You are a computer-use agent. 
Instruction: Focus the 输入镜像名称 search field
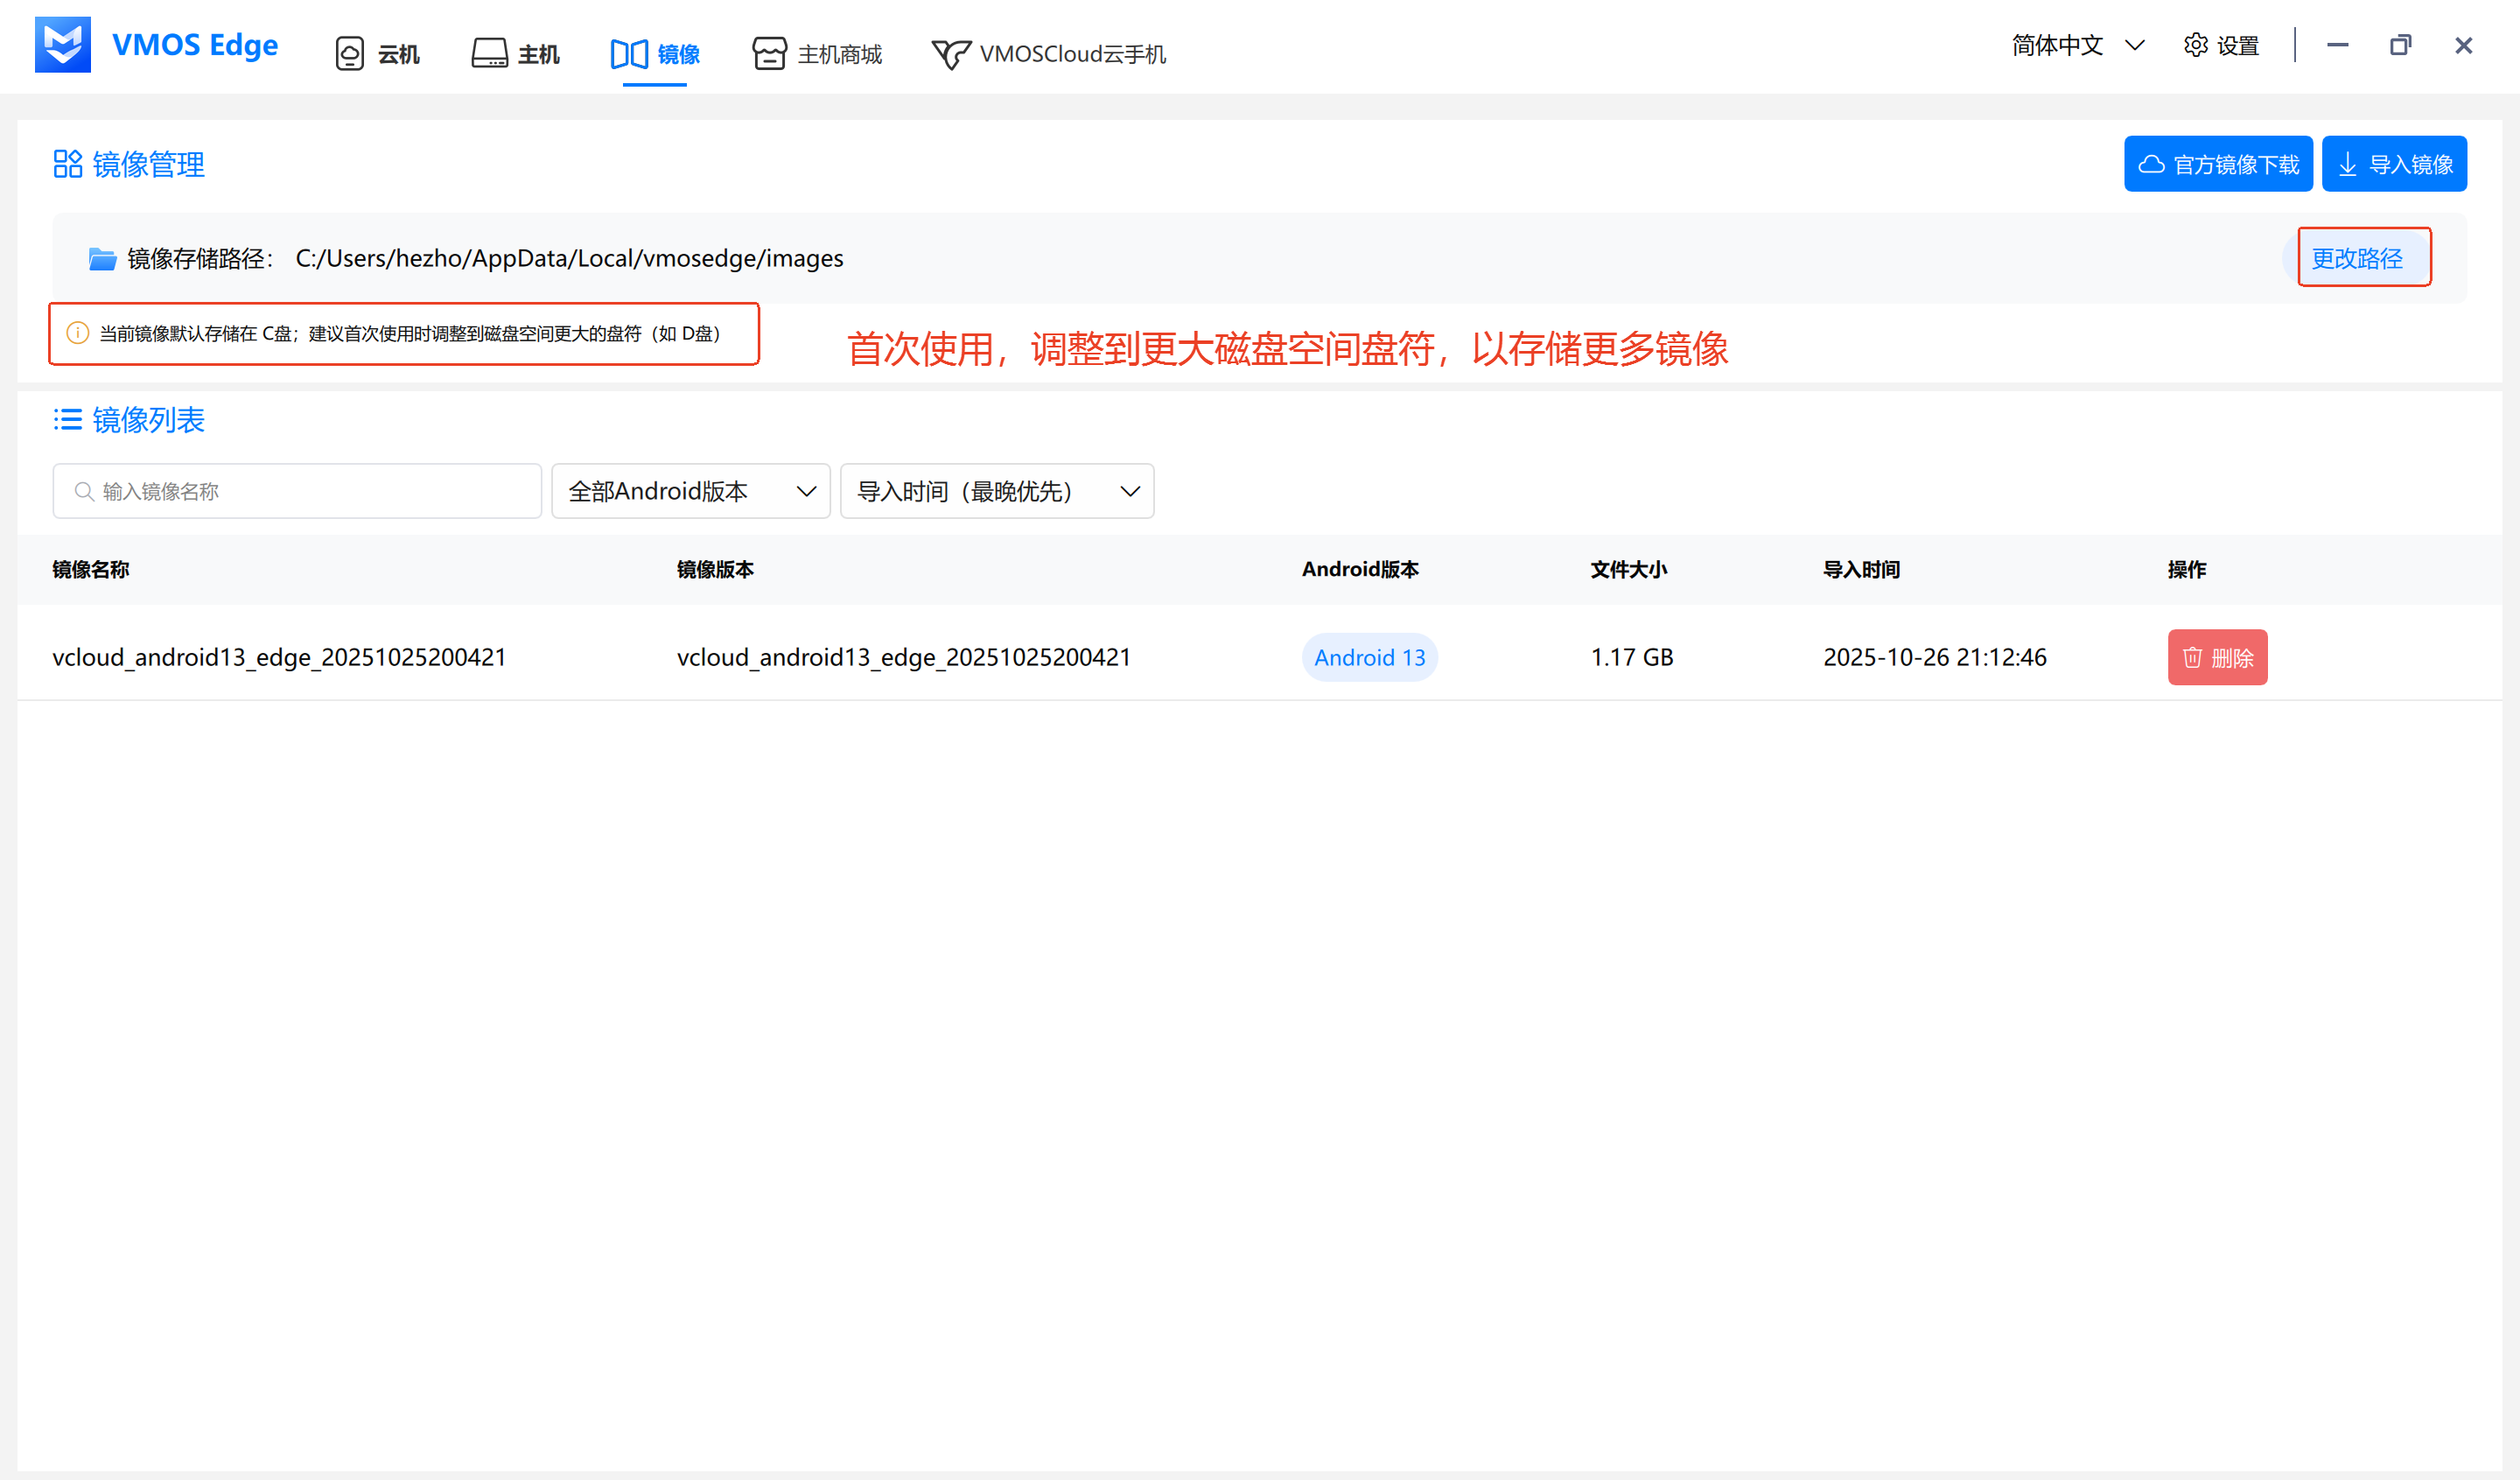point(297,491)
